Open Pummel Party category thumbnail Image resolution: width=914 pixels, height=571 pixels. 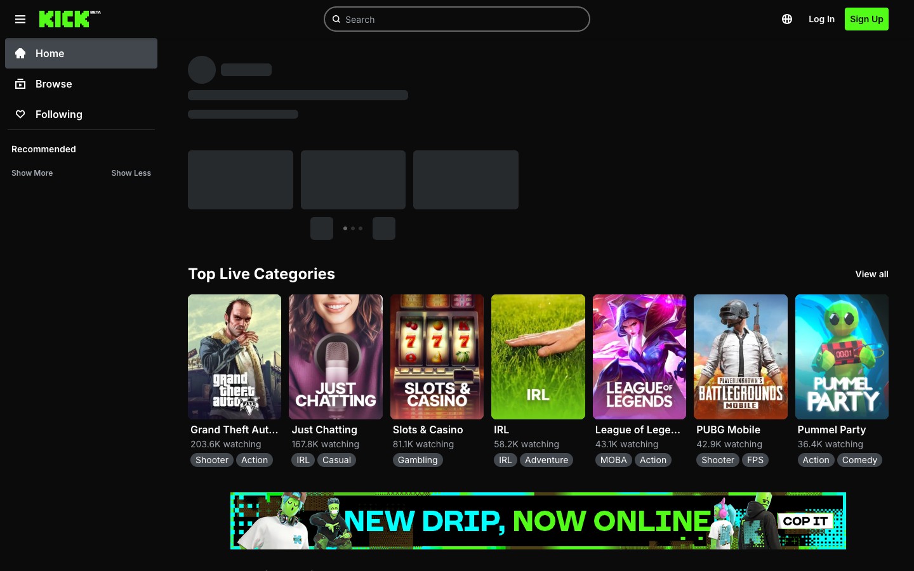842,357
